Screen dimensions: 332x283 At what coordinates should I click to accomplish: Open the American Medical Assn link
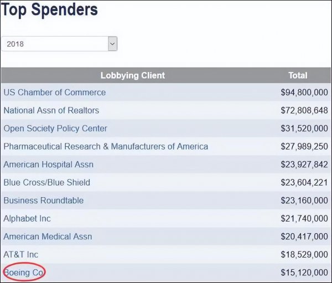48,236
